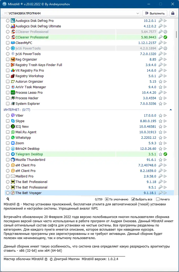Viewport: 179px width, 272px height.
Task: Click the play arrow for Skype
Action: 165,121
